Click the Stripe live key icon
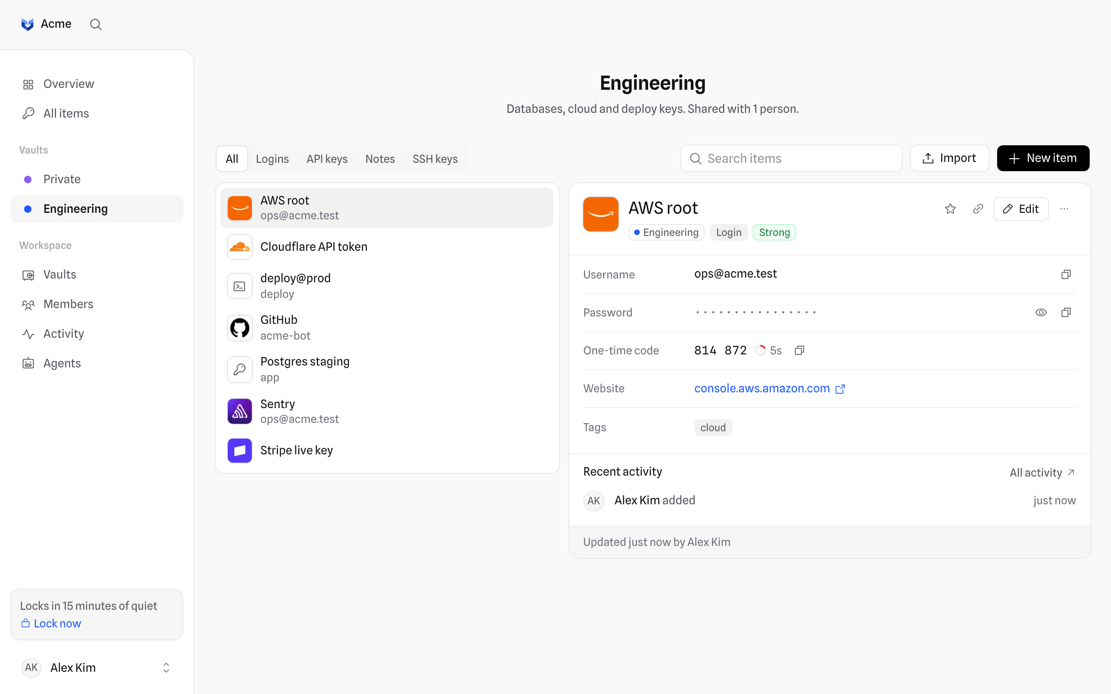 [x=240, y=451]
